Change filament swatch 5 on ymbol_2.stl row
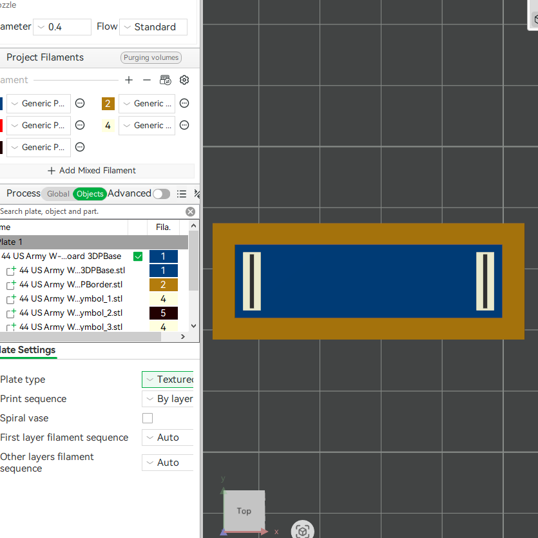 coord(163,313)
